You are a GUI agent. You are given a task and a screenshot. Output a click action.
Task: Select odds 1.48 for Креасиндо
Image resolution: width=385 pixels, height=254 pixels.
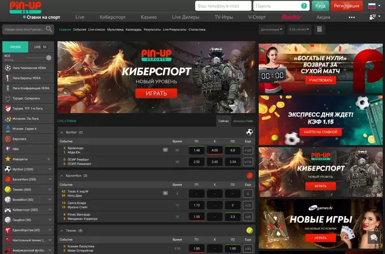point(197,150)
